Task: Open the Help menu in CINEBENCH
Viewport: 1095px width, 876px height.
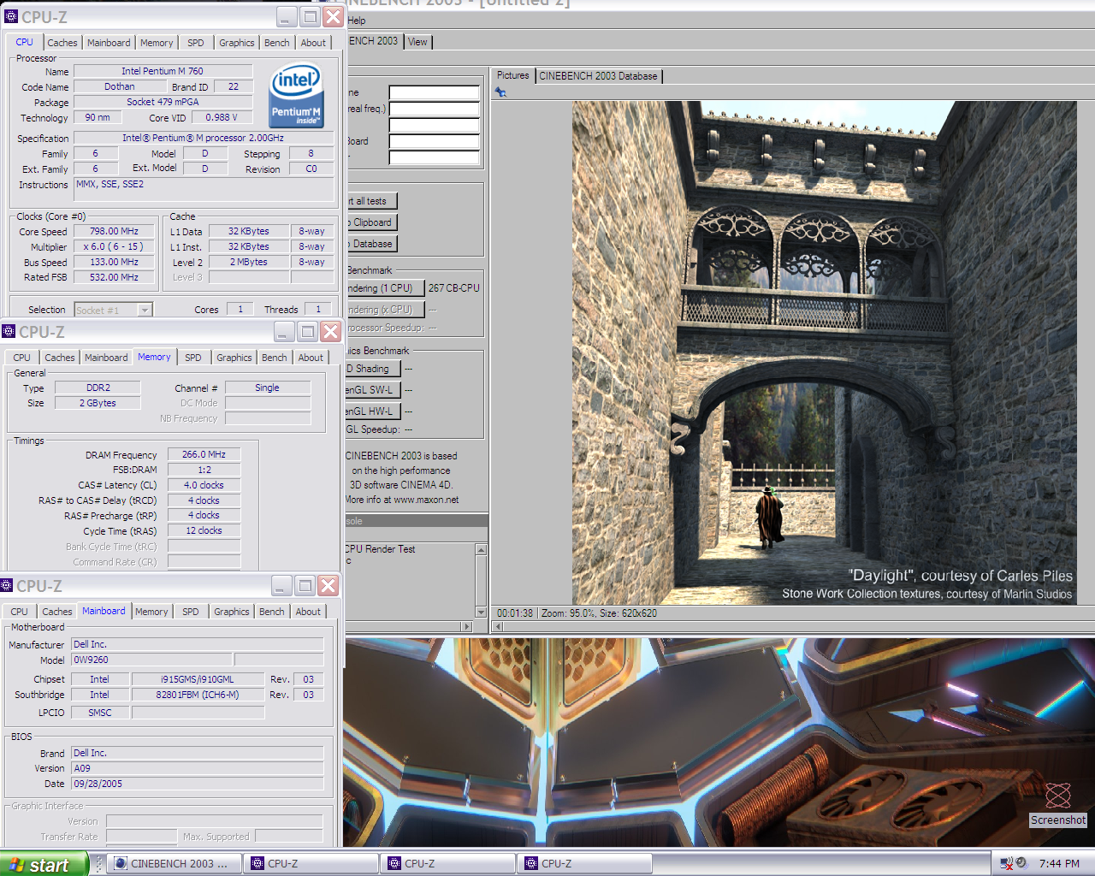Action: [357, 21]
